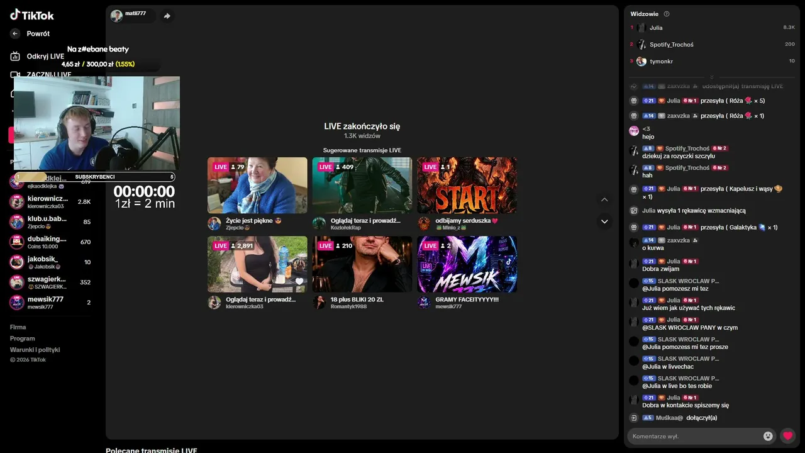Click the "Już wiem jak używać tych rękawic" message
The height and width of the screenshot is (453, 805).
click(689, 308)
